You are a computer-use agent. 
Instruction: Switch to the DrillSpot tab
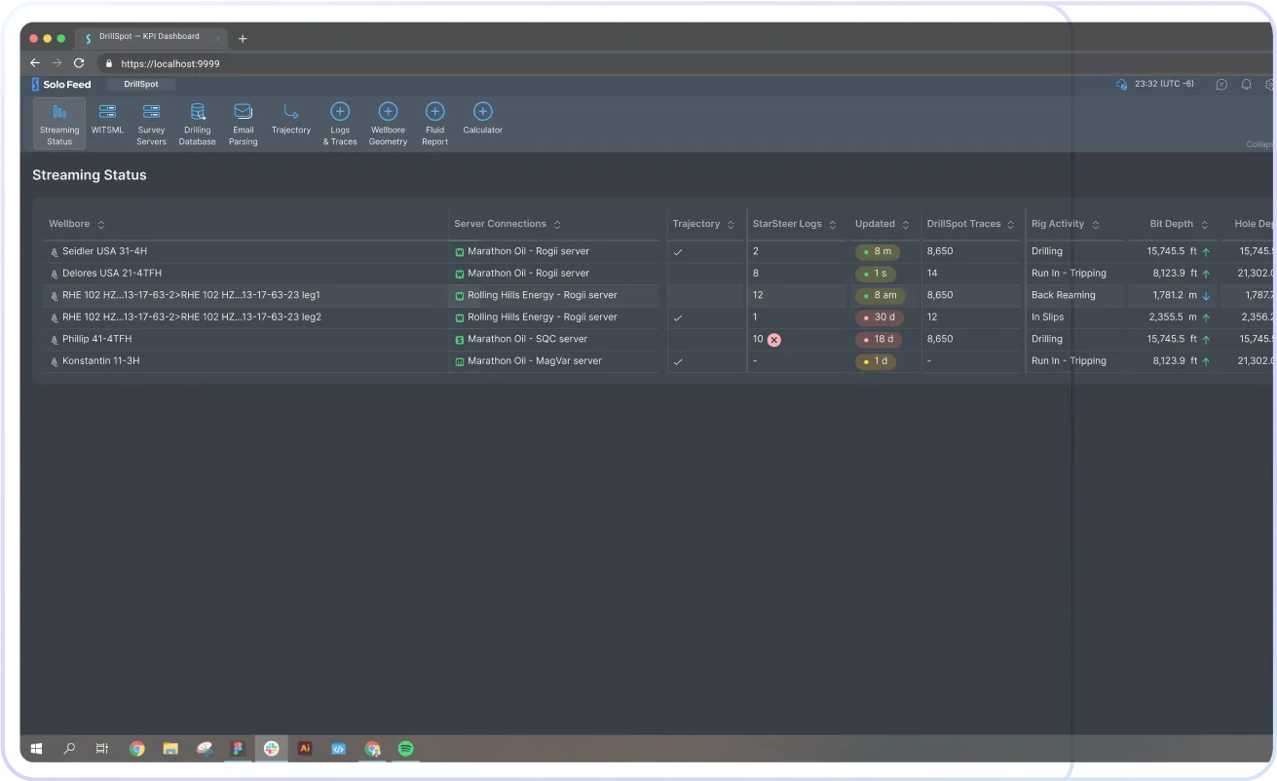pos(141,85)
